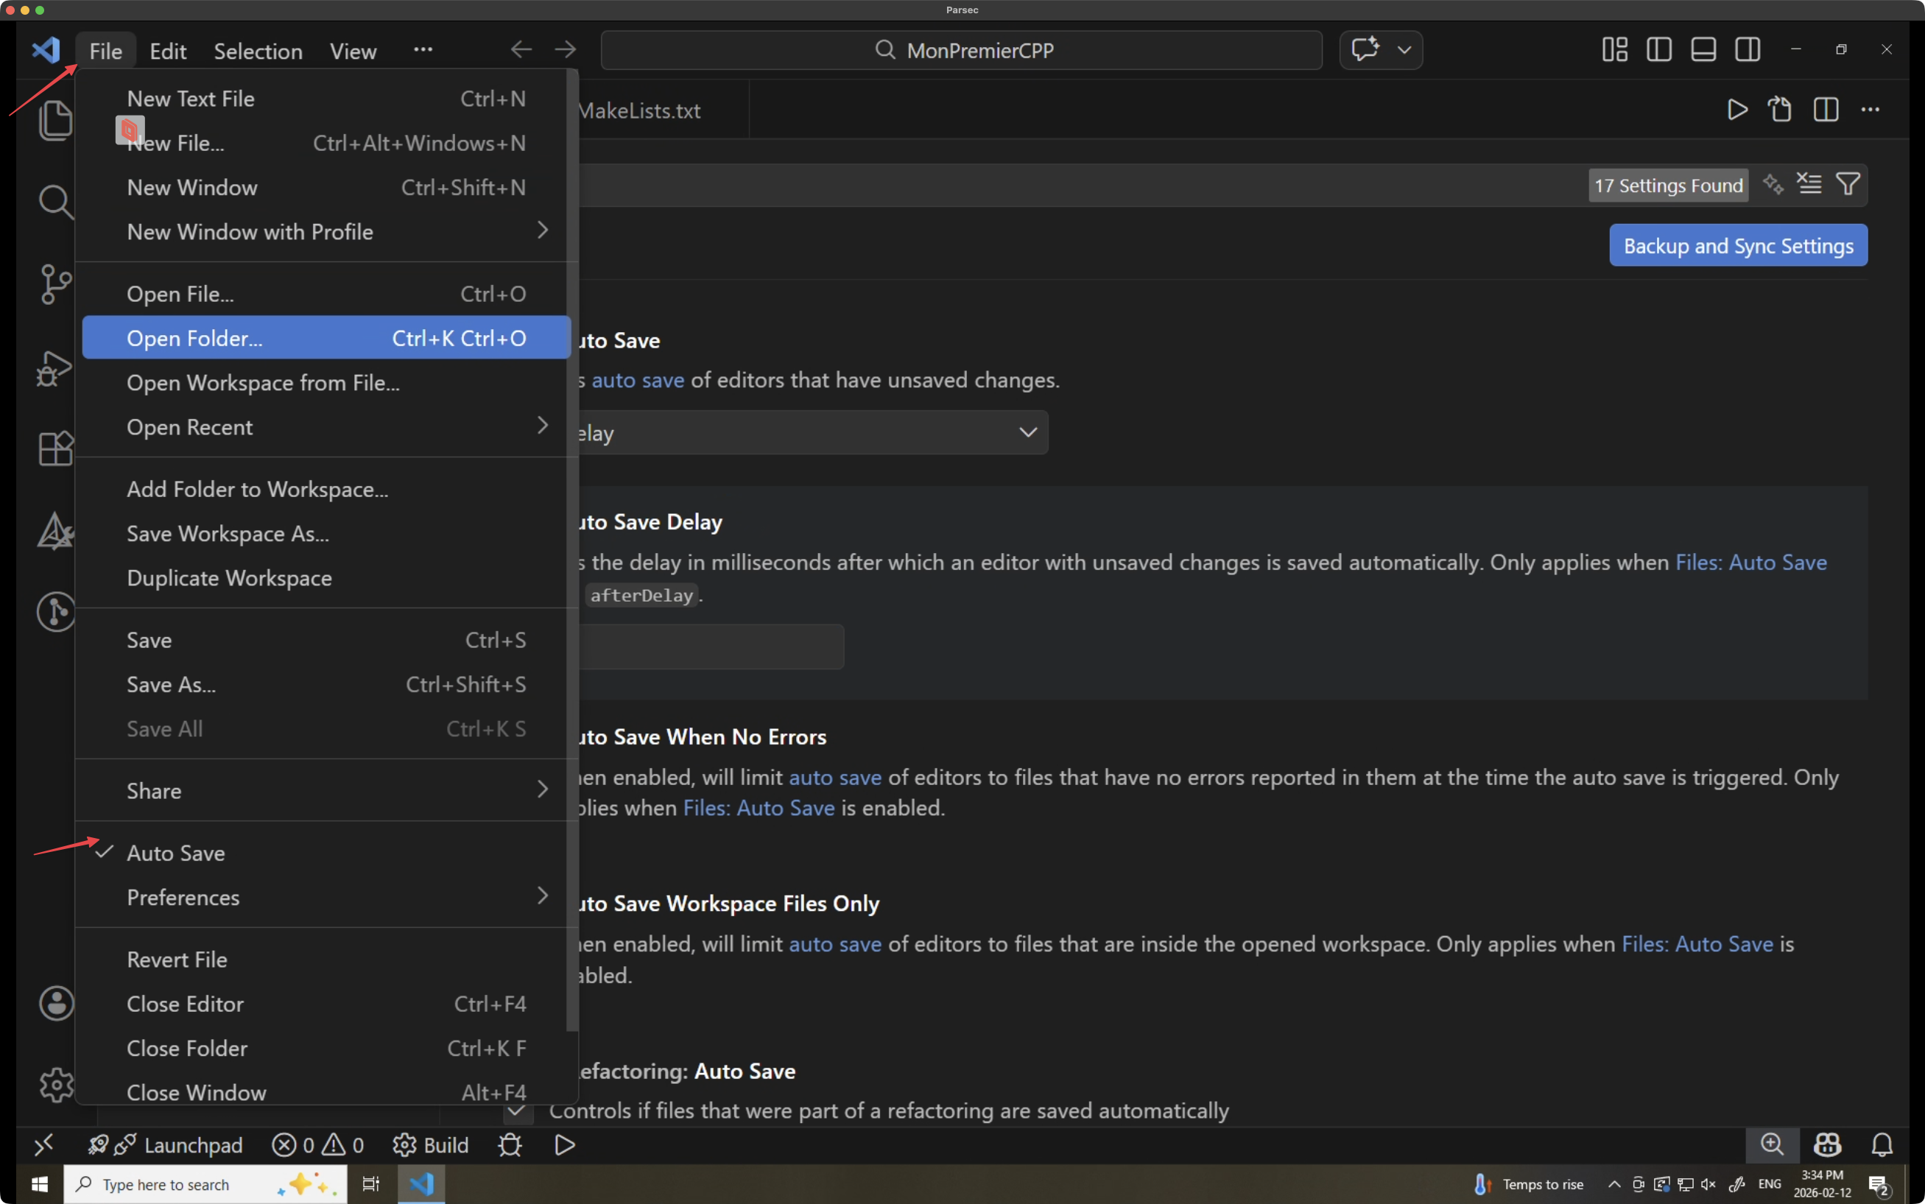Image resolution: width=1925 pixels, height=1204 pixels.
Task: Click the Clear Settings Search Input icon
Action: (x=1809, y=184)
